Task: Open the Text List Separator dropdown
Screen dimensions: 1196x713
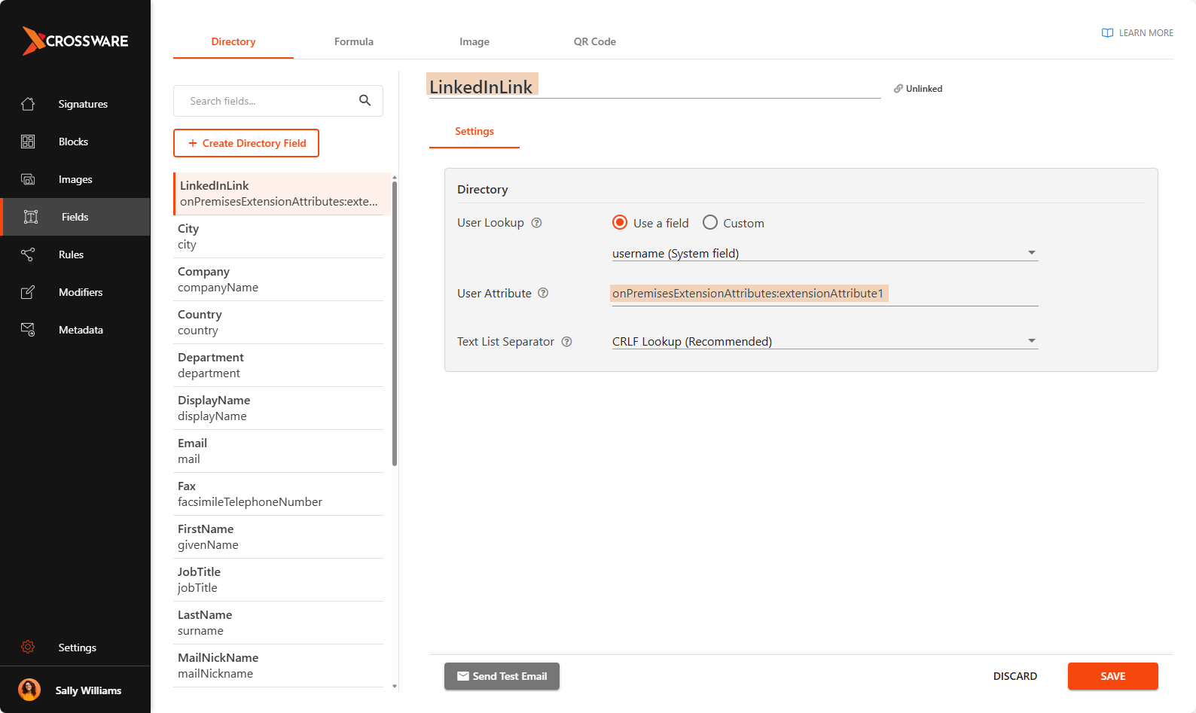Action: click(1031, 341)
